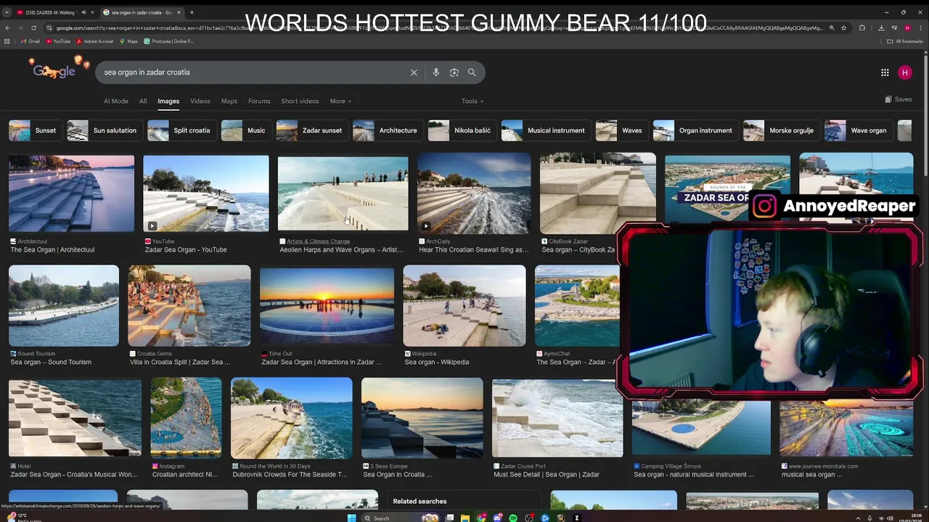The width and height of the screenshot is (929, 522).
Task: Filter images by the Organ instrument chip
Action: tap(695, 130)
